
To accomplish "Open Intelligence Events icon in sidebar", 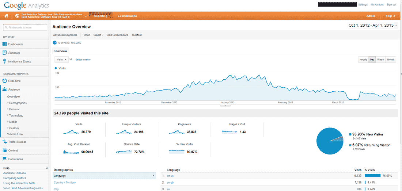I will [x=5, y=61].
